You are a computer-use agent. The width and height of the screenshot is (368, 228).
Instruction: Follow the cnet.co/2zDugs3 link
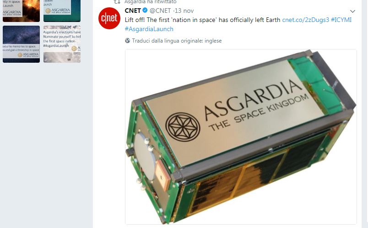(305, 20)
